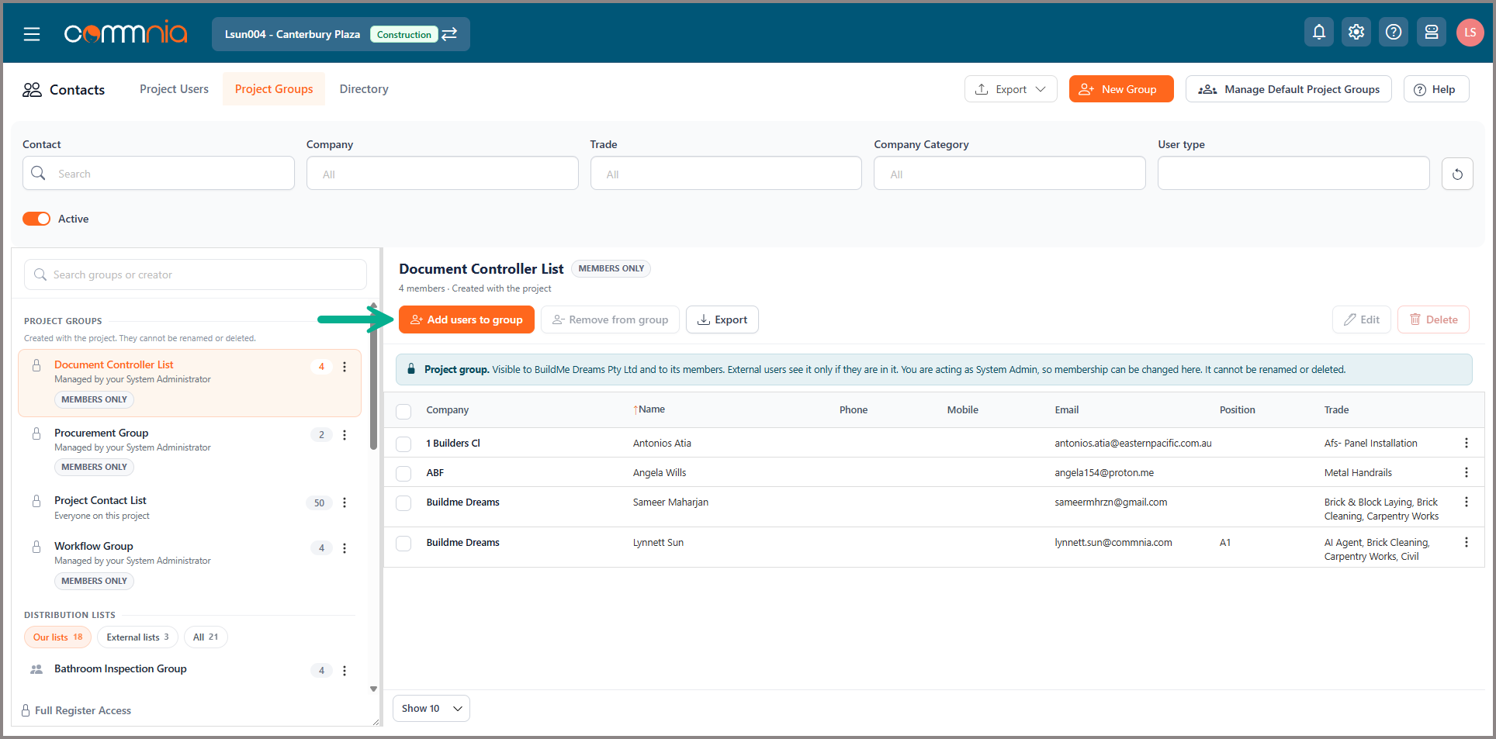
Task: Sort table by Email column header
Action: click(1066, 410)
